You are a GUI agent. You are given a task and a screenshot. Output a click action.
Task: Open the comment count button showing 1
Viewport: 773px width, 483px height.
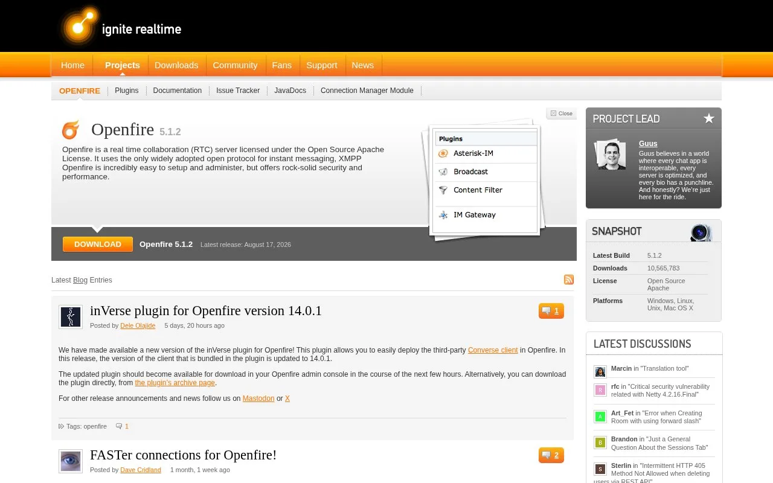[x=551, y=311]
